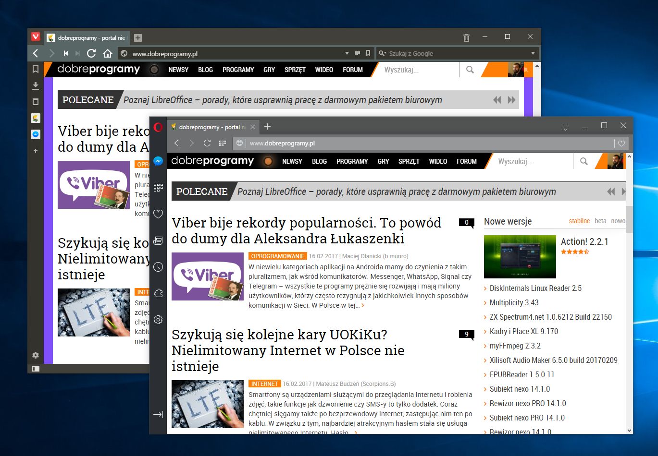
Task: Open Vivaldi bookmarks panel
Action: point(35,70)
